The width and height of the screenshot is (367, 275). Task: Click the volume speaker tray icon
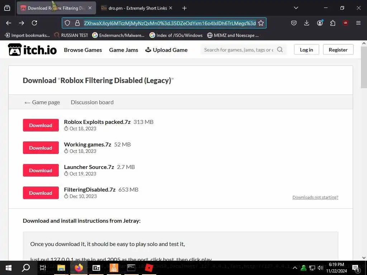320,268
